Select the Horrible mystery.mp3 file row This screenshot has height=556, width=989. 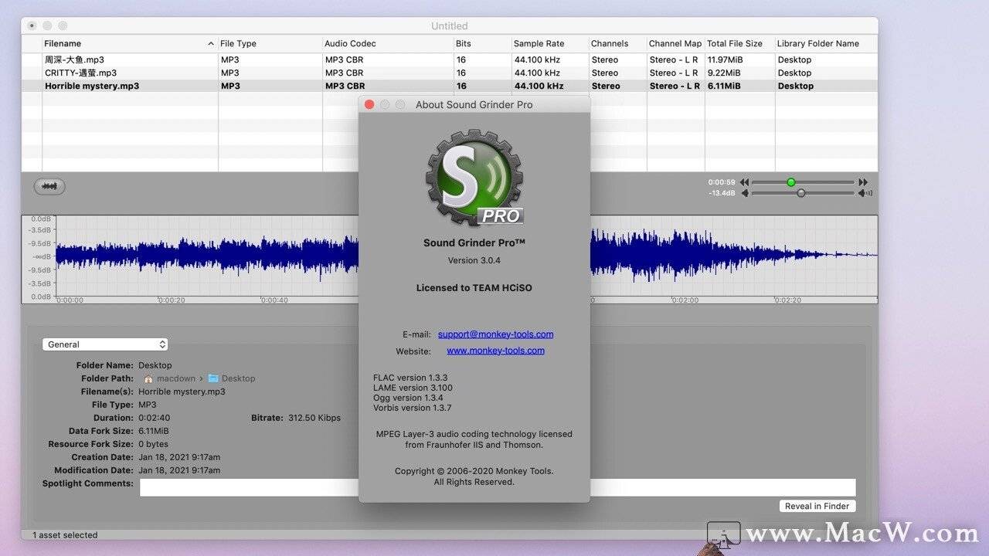[x=450, y=86]
